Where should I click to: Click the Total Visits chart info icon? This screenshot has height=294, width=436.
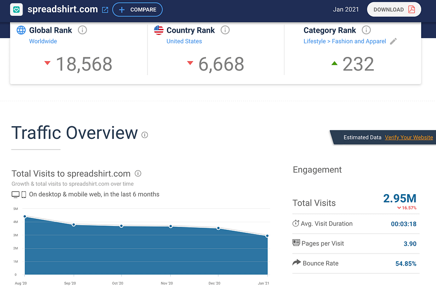[x=138, y=173]
